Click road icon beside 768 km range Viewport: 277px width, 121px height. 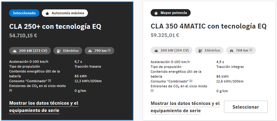coord(232,51)
